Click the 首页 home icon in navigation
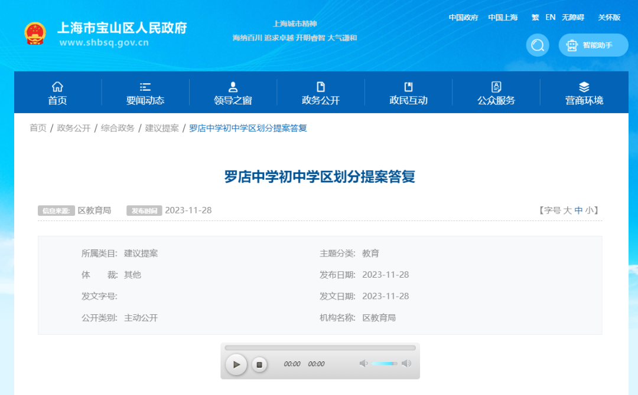The width and height of the screenshot is (638, 395). (x=57, y=87)
